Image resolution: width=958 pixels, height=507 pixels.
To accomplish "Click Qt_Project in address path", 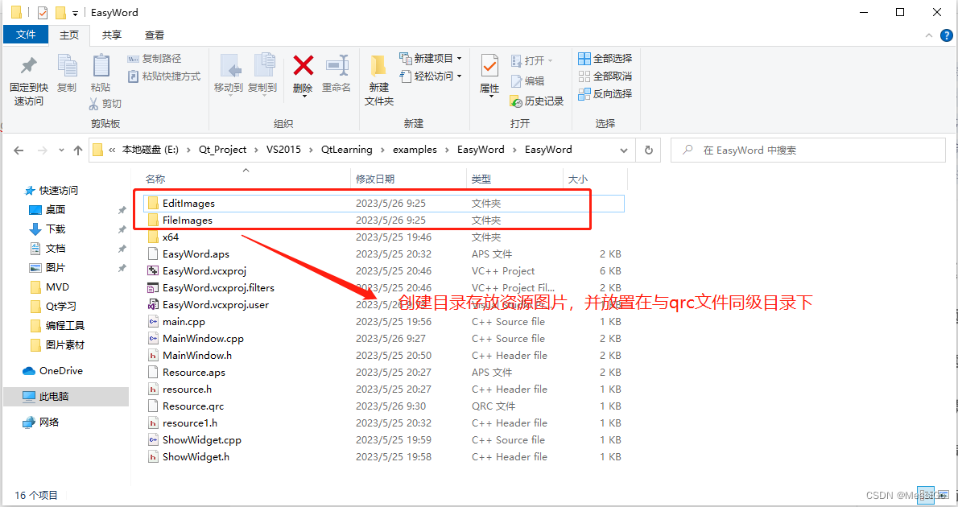I will (222, 150).
